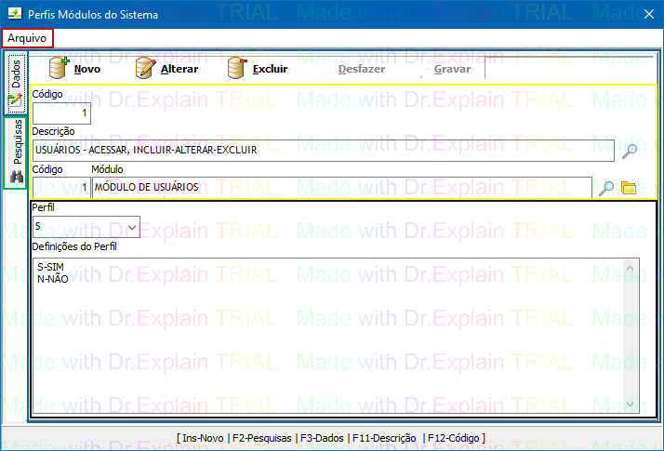The image size is (664, 451).
Task: Click the module Código field
Action: click(x=61, y=188)
